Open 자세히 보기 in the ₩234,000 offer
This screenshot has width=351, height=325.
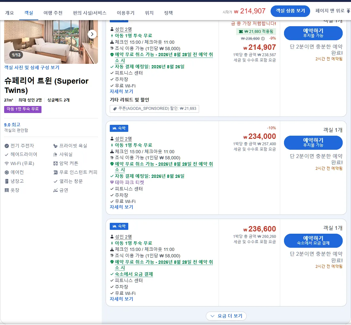coord(121,207)
